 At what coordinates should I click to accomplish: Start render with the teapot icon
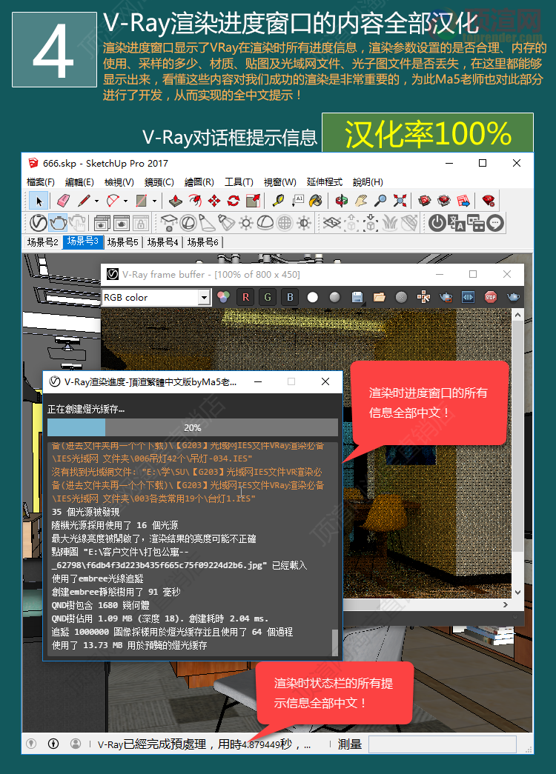(58, 223)
